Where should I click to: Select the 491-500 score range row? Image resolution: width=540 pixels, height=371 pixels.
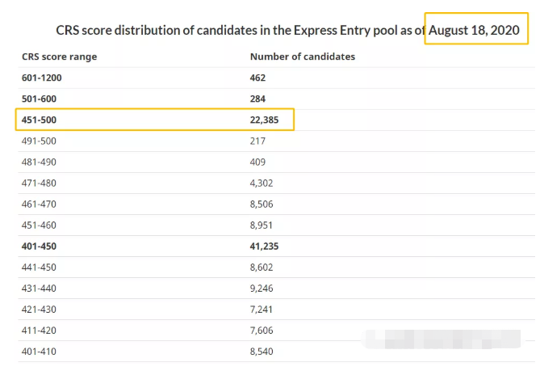[x=39, y=141]
